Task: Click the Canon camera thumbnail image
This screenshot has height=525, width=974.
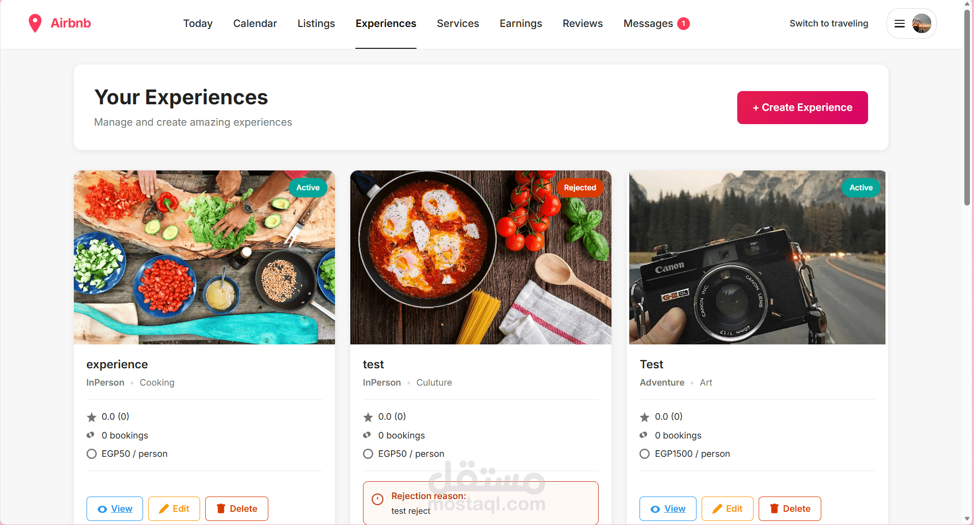Action: (x=757, y=257)
